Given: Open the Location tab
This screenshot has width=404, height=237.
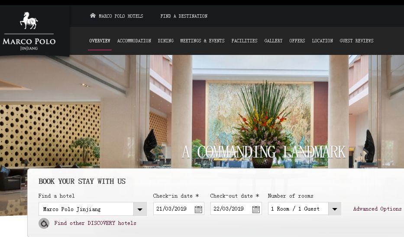Looking at the screenshot, I should click(x=322, y=41).
